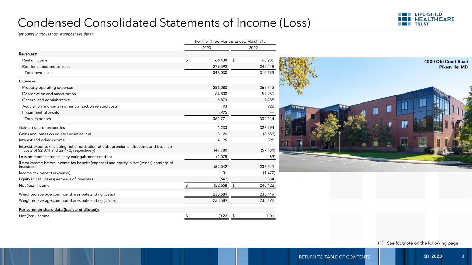The height and width of the screenshot is (265, 472).
Task: Click the Impairment of assets row label
Action: pos(40,112)
